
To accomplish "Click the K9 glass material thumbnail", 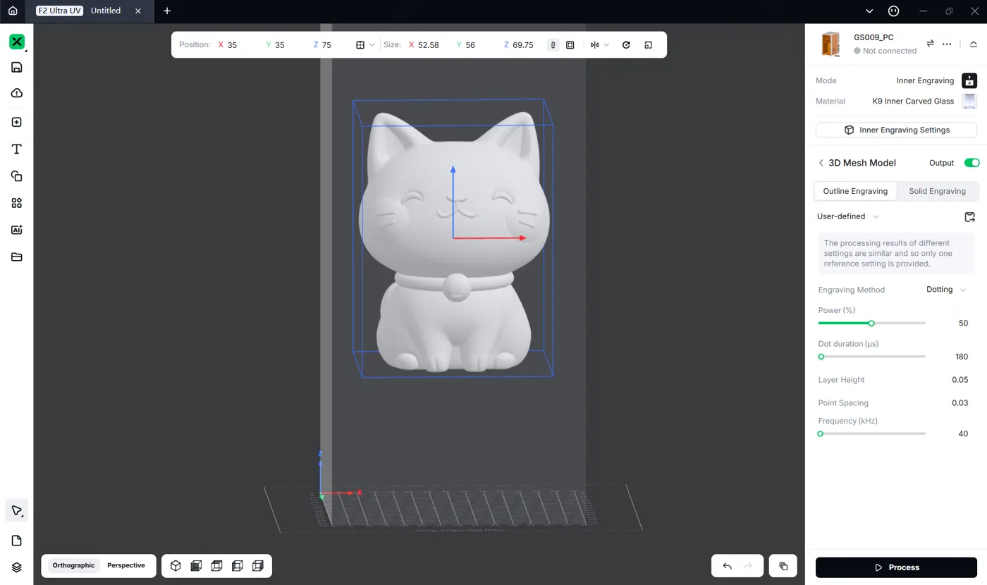I will pos(969,101).
